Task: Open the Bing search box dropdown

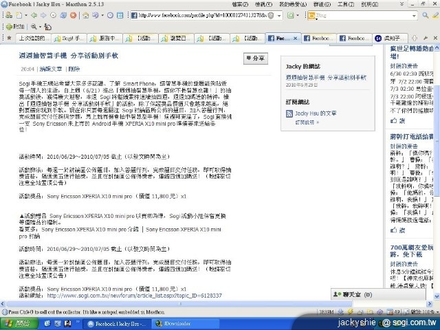Action: (414, 16)
